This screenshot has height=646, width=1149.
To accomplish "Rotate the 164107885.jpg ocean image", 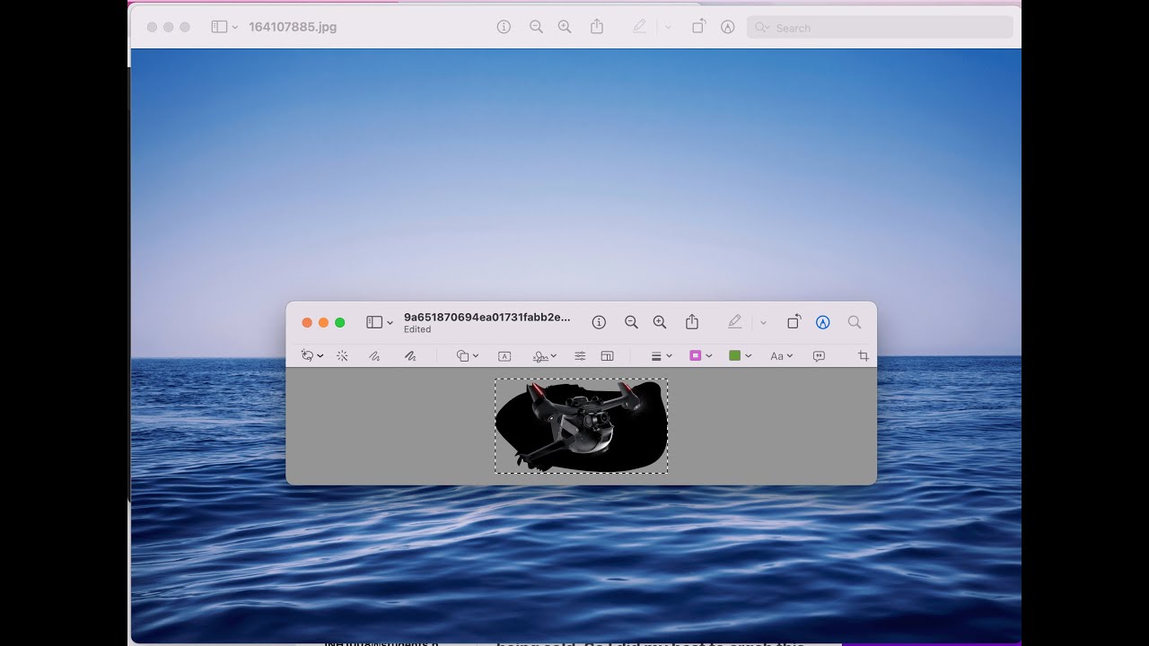I will click(x=698, y=27).
